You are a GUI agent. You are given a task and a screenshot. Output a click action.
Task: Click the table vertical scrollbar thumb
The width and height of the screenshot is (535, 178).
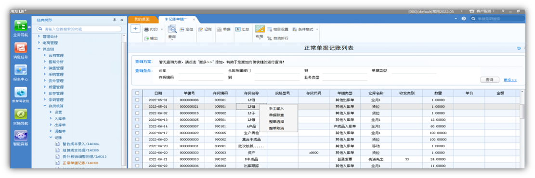522,111
